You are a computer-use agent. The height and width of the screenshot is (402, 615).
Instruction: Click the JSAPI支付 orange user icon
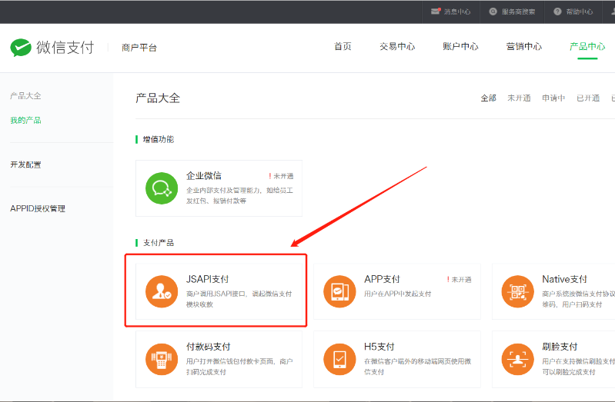[162, 291]
